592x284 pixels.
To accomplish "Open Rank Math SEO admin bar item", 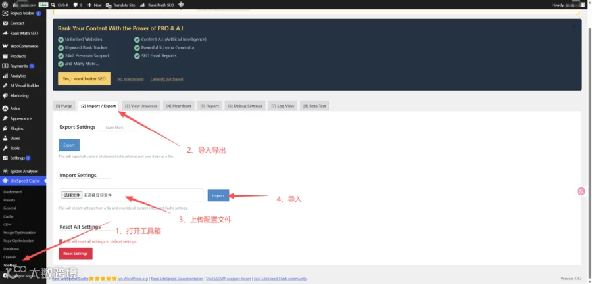I will (157, 5).
